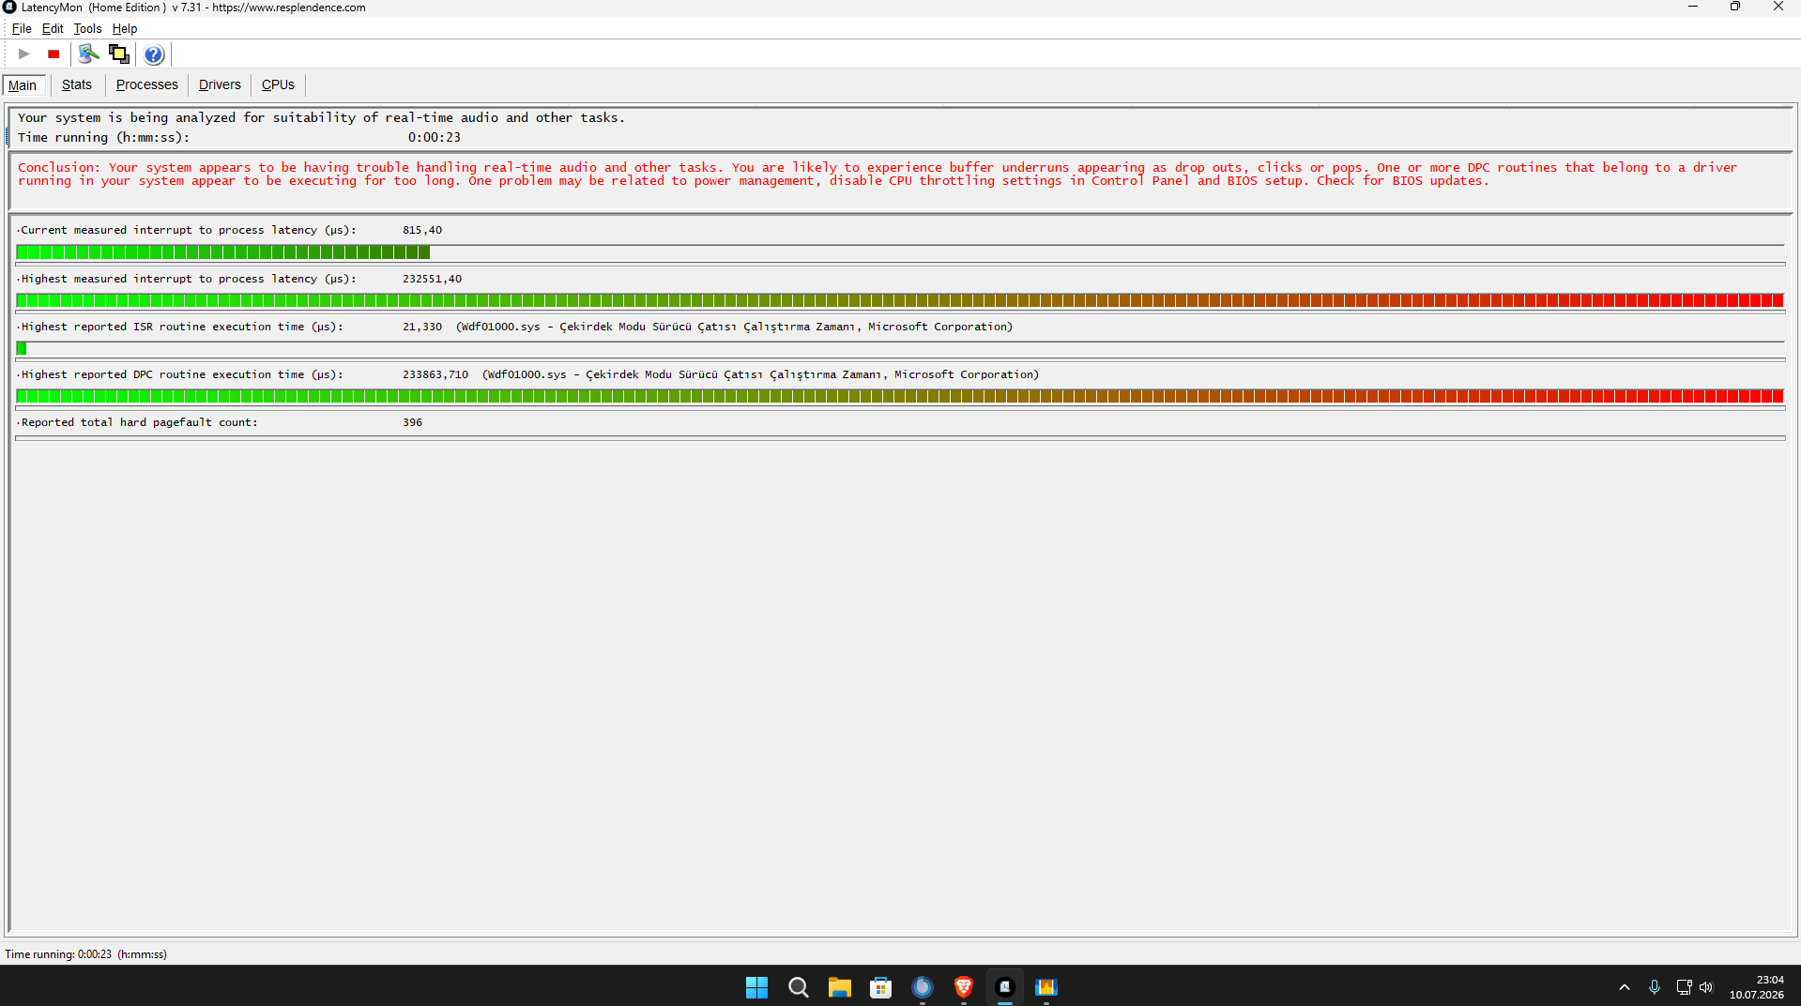1801x1006 pixels.
Task: Stop monitoring with the red stop button
Action: tap(53, 54)
